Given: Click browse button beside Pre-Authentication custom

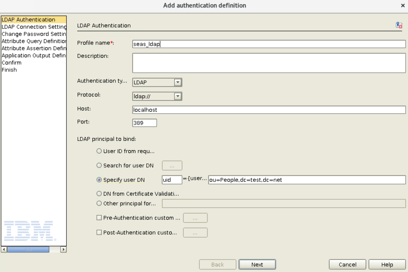Looking at the screenshot, I should pos(195,218).
